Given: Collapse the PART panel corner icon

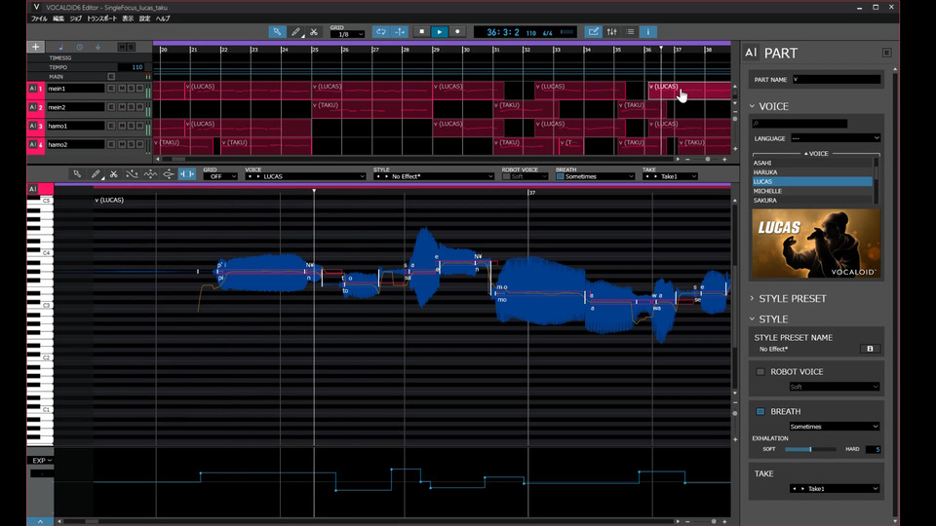Looking at the screenshot, I should (x=886, y=53).
